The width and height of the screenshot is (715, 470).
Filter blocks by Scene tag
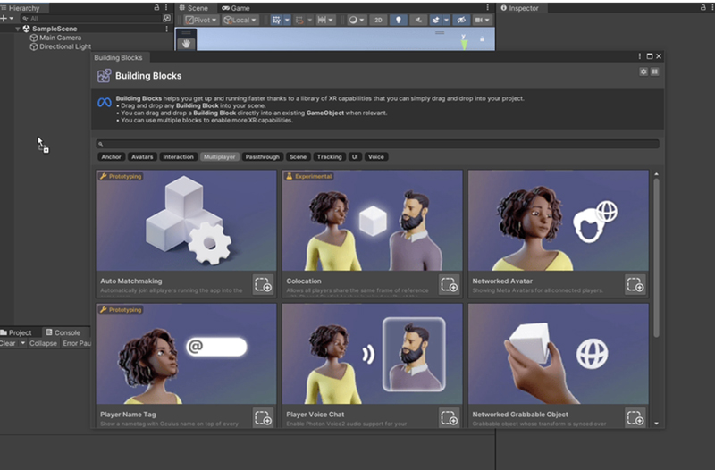click(x=299, y=157)
